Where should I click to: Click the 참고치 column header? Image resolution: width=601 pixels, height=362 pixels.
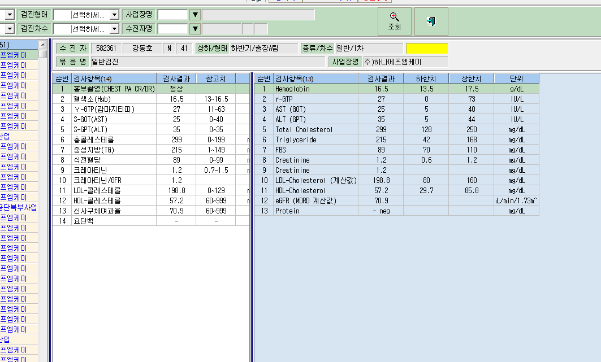click(216, 79)
